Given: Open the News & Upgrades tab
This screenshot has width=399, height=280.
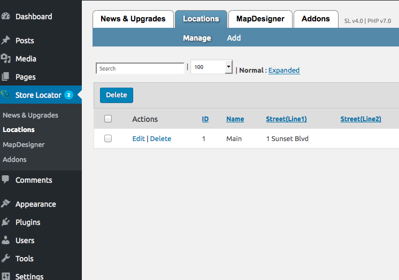Looking at the screenshot, I should [133, 19].
